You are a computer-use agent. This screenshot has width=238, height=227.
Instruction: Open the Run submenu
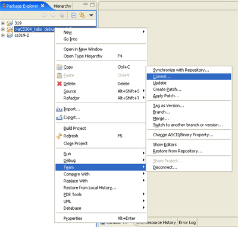pos(101,154)
